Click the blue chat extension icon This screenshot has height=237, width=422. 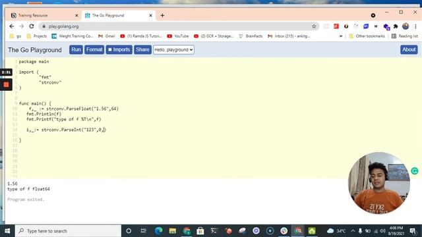(x=366, y=26)
